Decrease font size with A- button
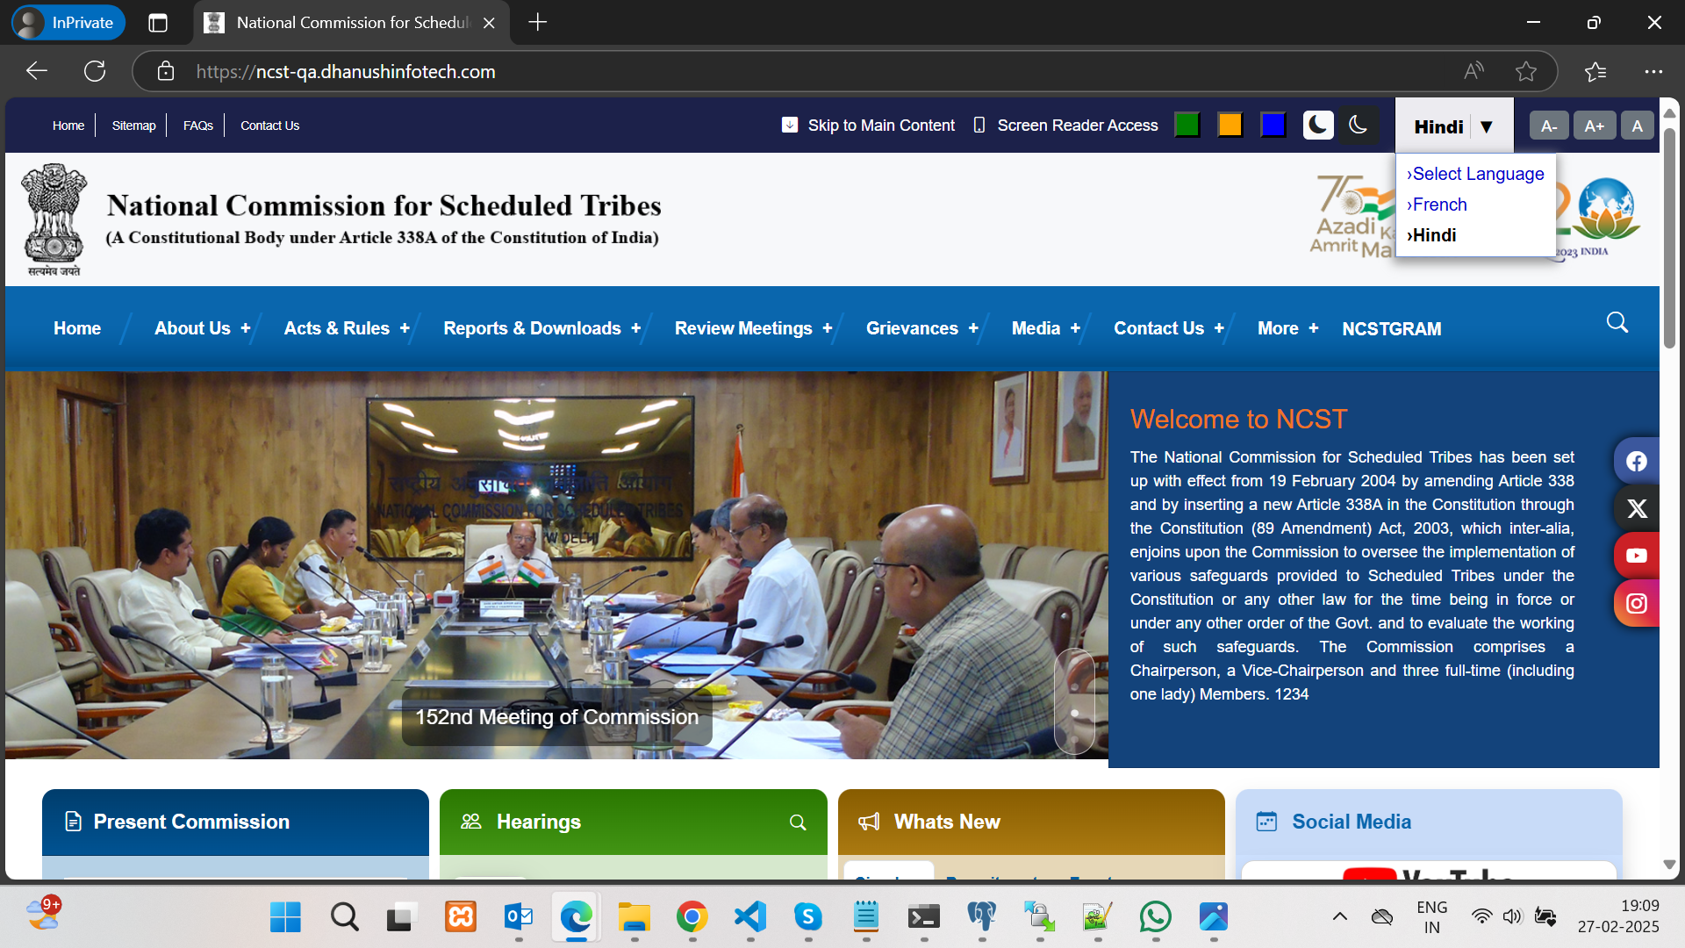This screenshot has height=948, width=1685. point(1549,126)
